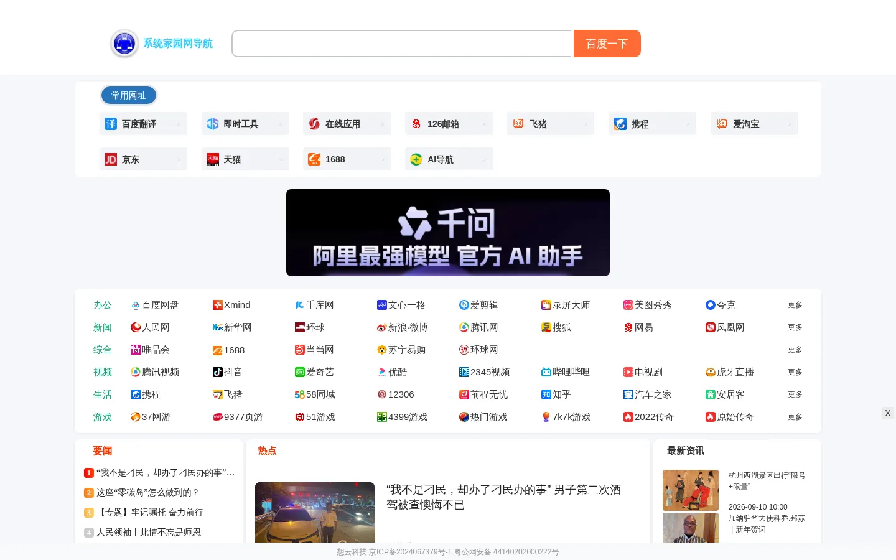Open the 游戏 category
Screen dimensions: 896x560
pos(103,417)
